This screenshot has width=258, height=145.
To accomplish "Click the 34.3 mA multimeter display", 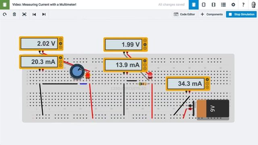I will pos(186,83).
